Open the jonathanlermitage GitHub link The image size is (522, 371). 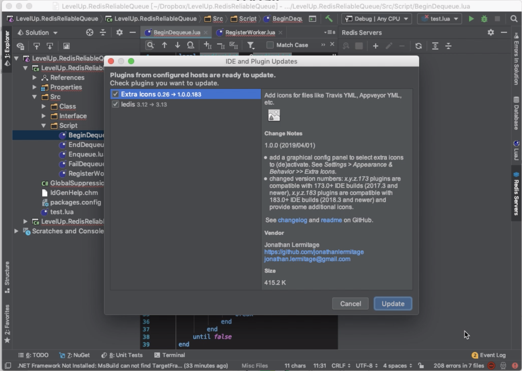314,252
